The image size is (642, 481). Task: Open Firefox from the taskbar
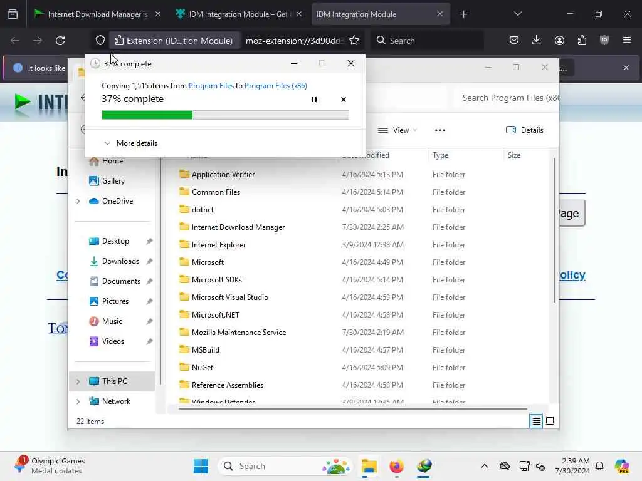396,466
